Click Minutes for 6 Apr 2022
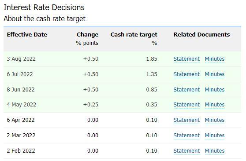 click(x=215, y=120)
